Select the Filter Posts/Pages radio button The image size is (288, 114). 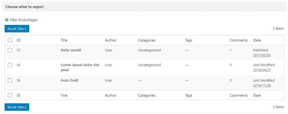click(x=7, y=20)
